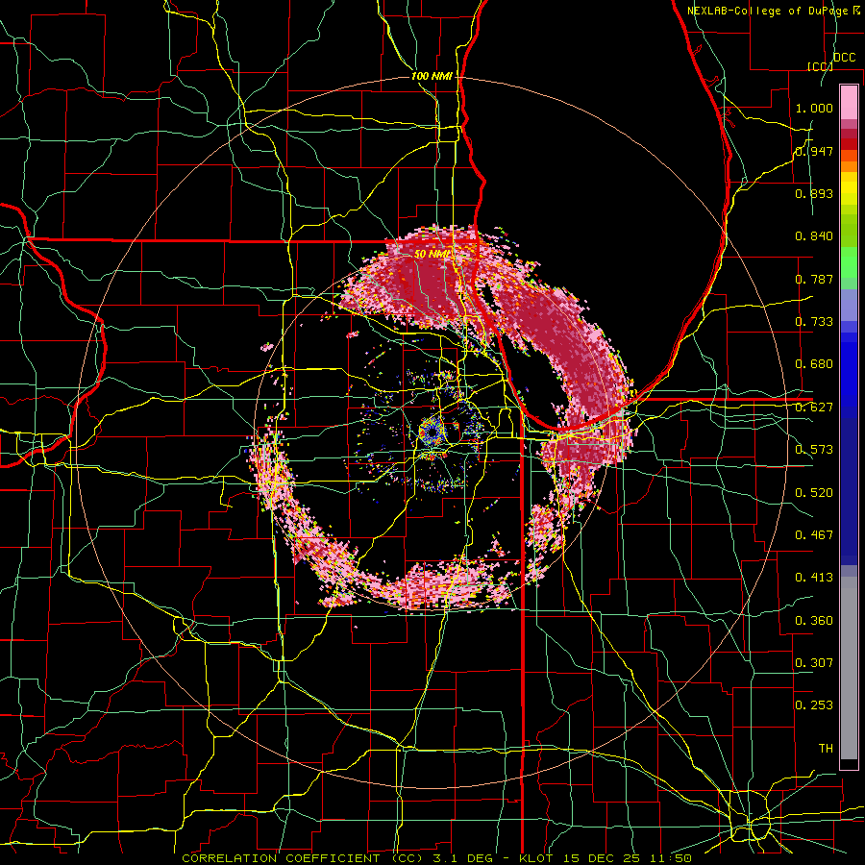Click the 0.947 scale value
Image resolution: width=865 pixels, height=865 pixels.
point(814,151)
